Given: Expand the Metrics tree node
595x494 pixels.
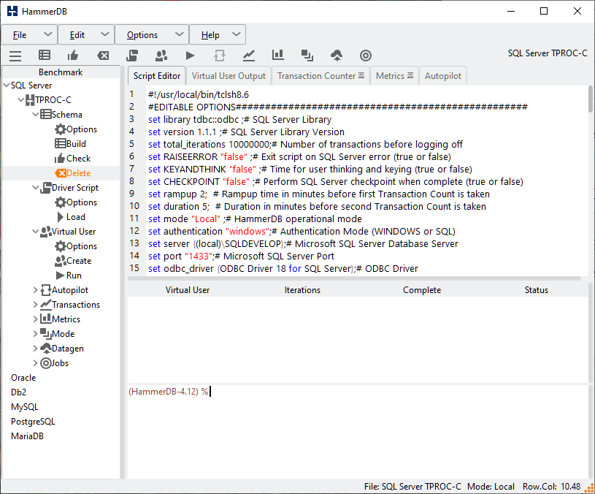Looking at the screenshot, I should pyautogui.click(x=35, y=319).
